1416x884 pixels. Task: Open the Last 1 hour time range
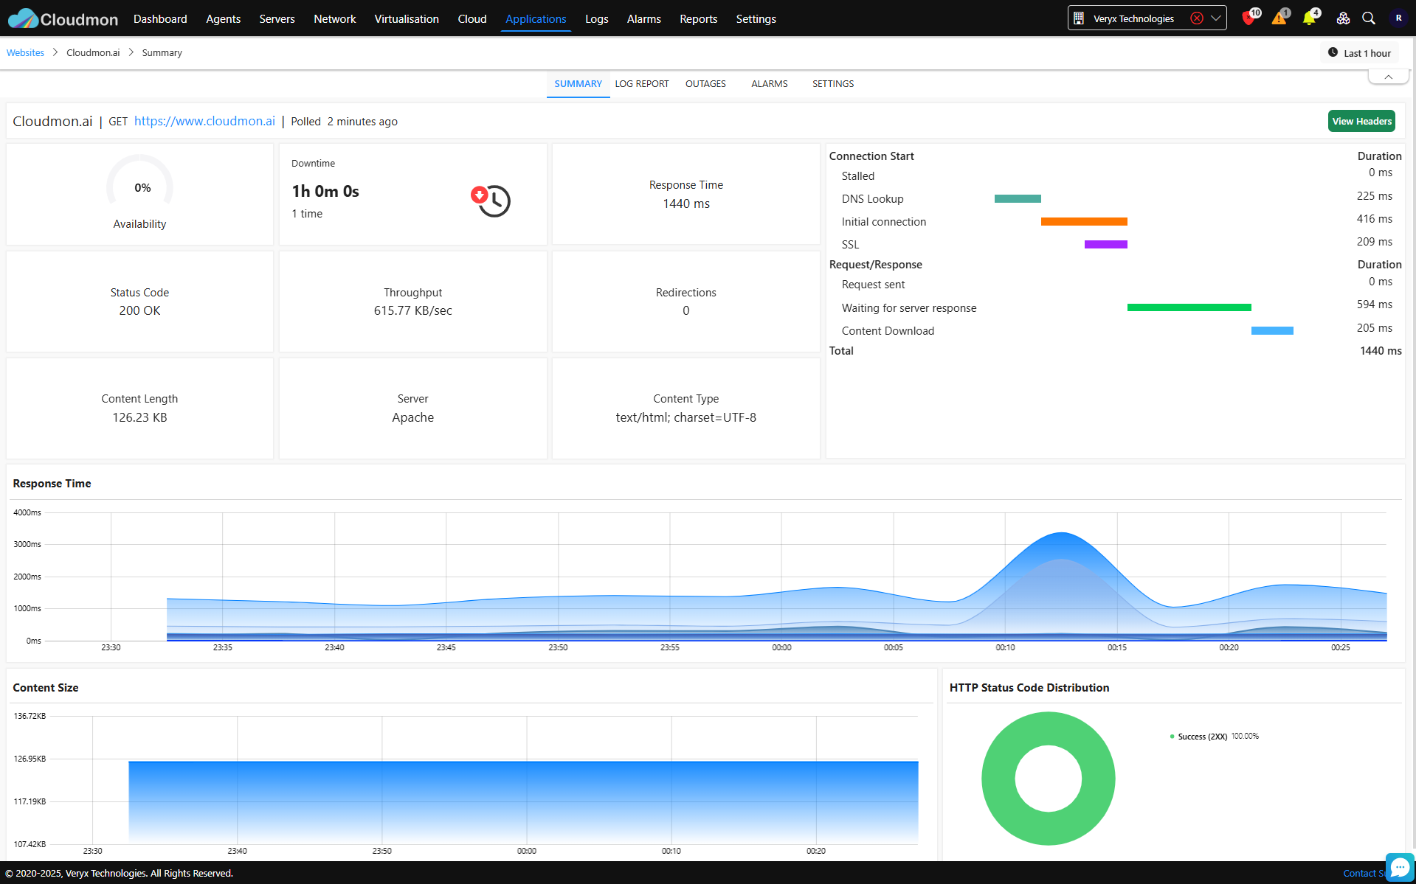tap(1359, 53)
